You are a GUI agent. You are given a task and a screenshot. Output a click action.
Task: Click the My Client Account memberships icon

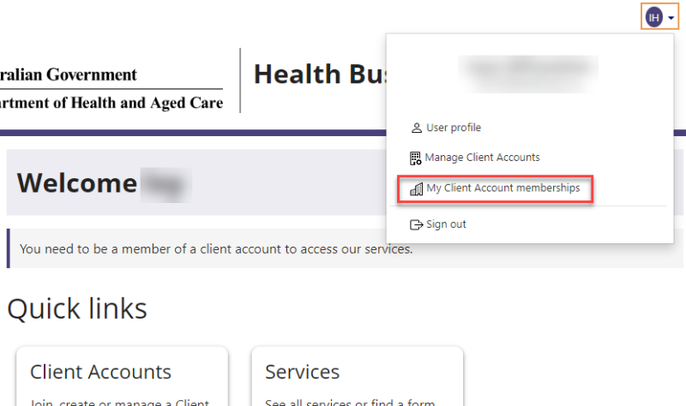(417, 188)
